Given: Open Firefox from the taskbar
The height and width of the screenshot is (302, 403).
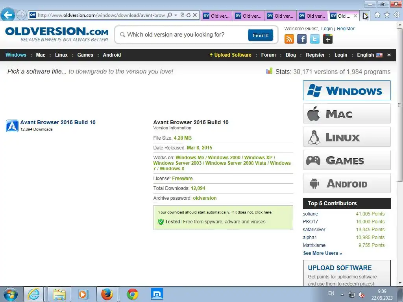Looking at the screenshot, I should coord(107,294).
